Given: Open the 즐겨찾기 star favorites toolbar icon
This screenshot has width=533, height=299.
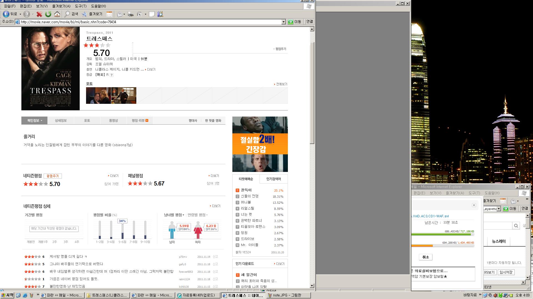Looking at the screenshot, I should tap(84, 14).
